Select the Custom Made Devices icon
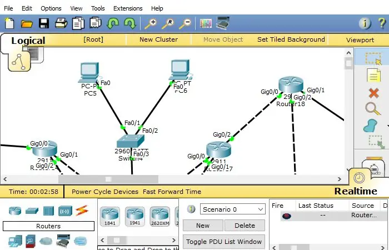 [x=63, y=241]
